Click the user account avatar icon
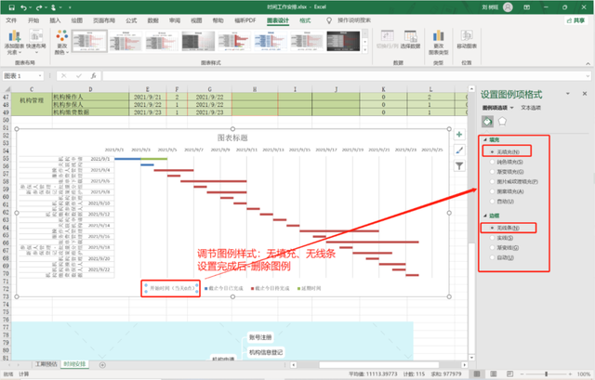 [x=508, y=7]
